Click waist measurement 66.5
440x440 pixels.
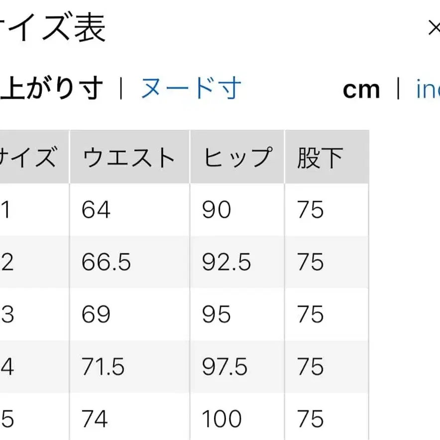coord(106,262)
